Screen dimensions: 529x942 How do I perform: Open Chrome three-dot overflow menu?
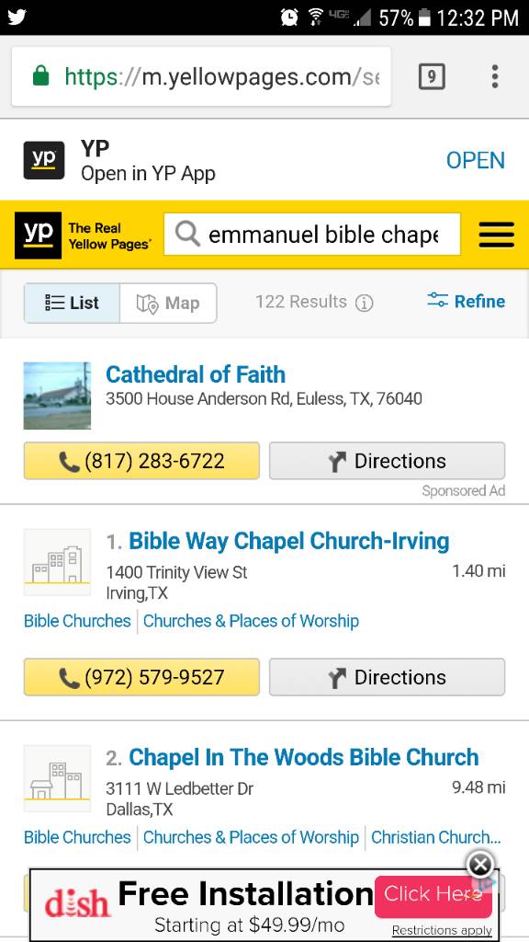(x=495, y=76)
